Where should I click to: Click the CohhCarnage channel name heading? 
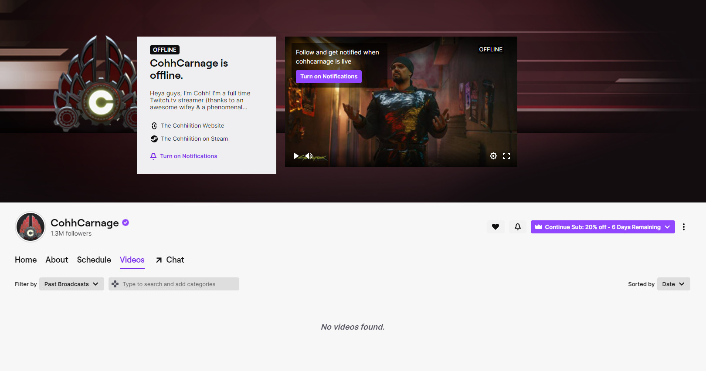pos(85,223)
